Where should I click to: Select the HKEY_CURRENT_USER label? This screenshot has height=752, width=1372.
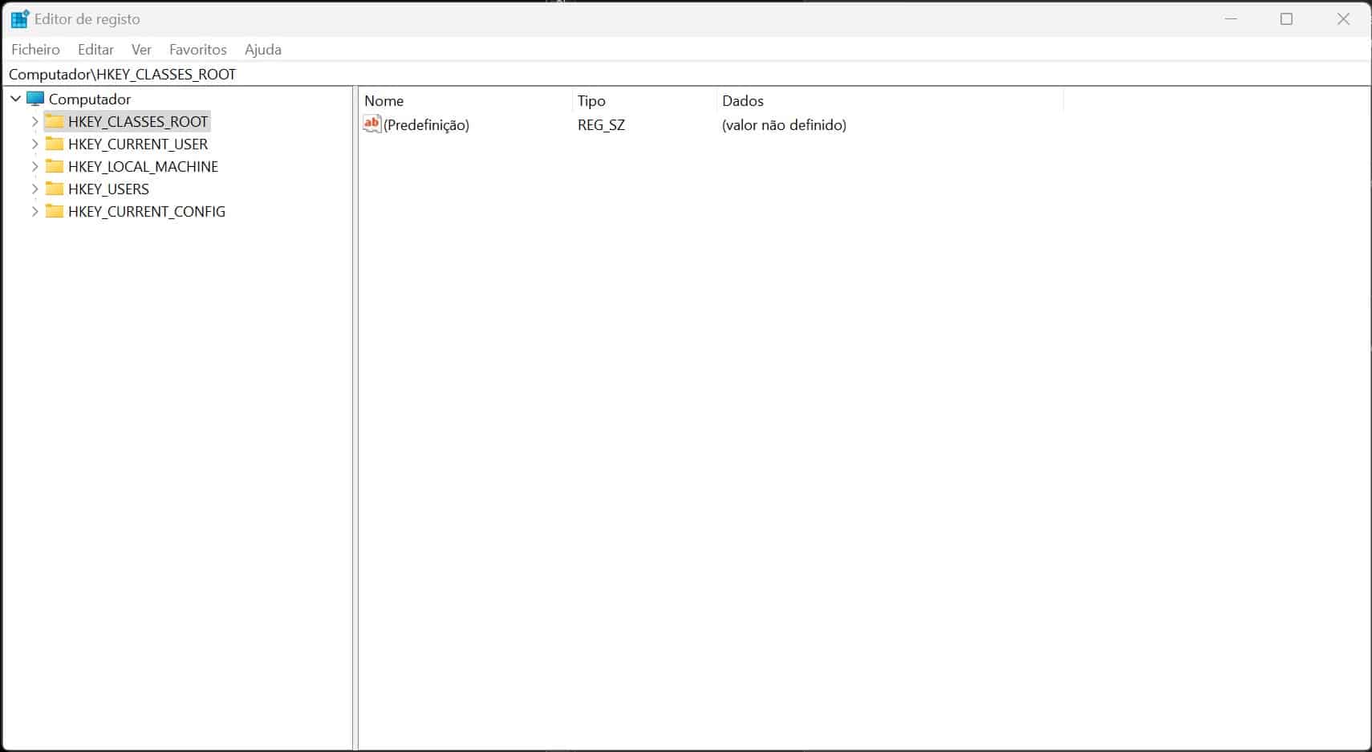coord(138,144)
